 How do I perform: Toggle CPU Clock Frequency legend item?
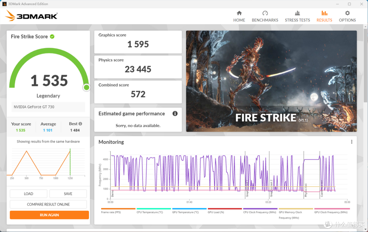tap(260, 211)
